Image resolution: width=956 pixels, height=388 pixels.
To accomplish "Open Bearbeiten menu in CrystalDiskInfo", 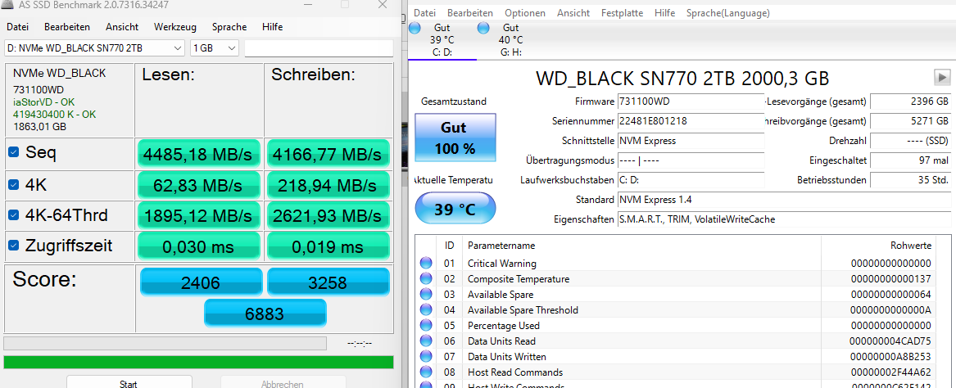I will coord(470,13).
